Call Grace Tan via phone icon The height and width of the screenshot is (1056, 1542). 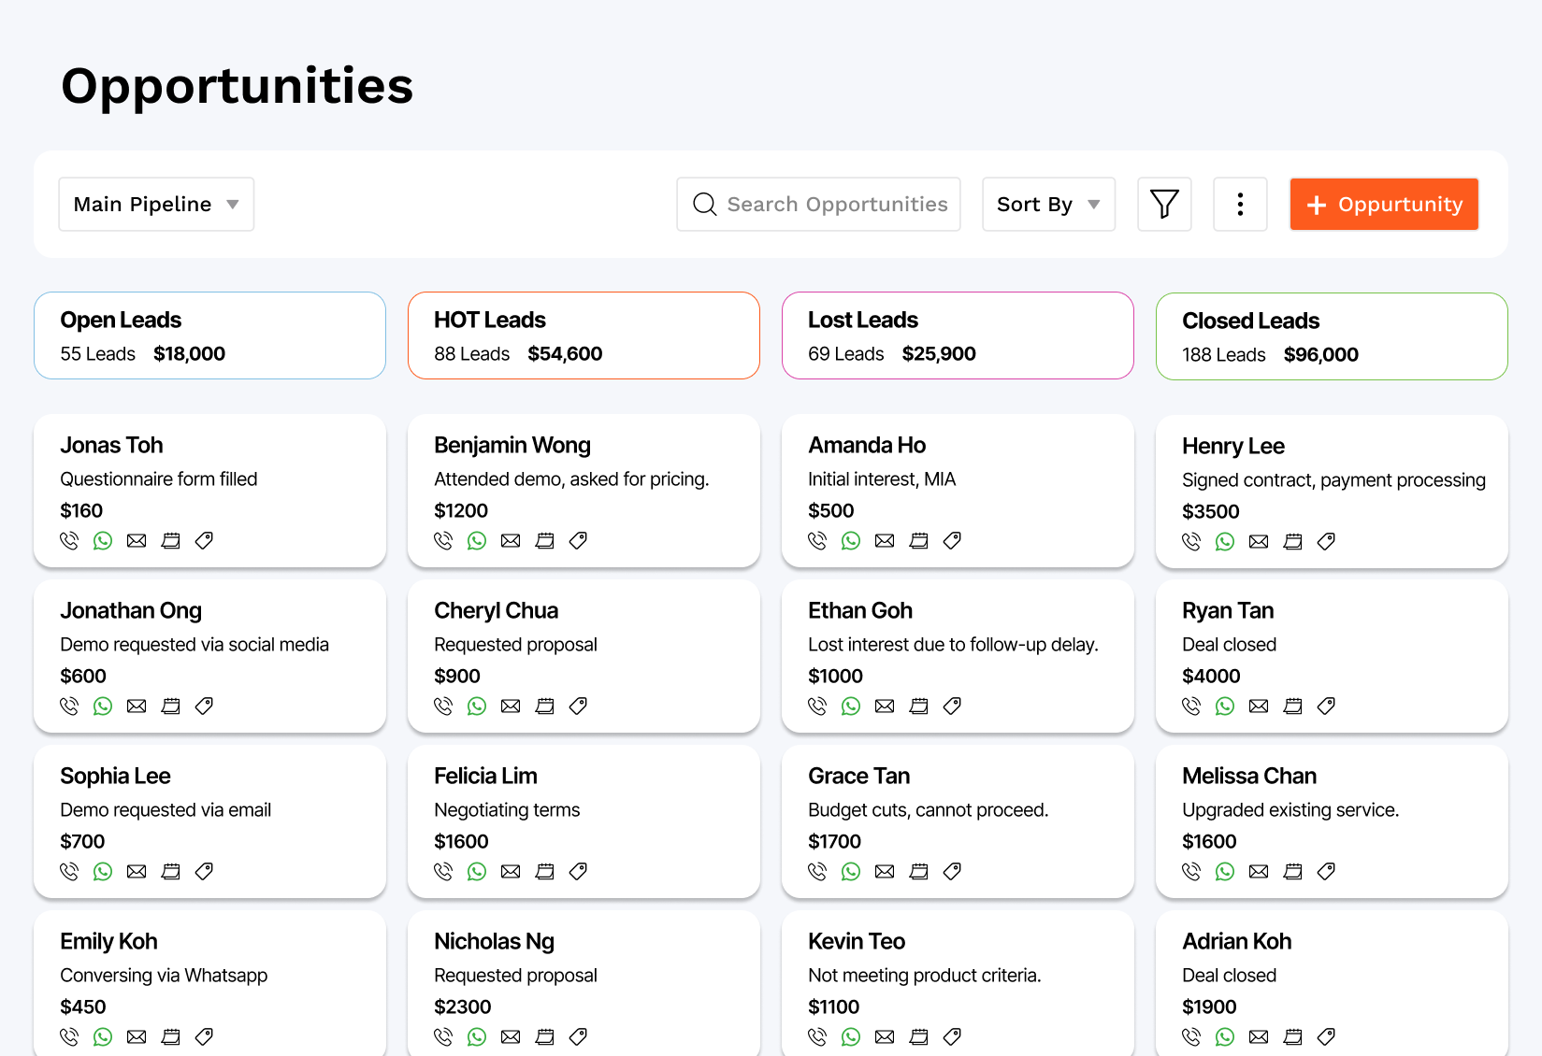(x=817, y=871)
